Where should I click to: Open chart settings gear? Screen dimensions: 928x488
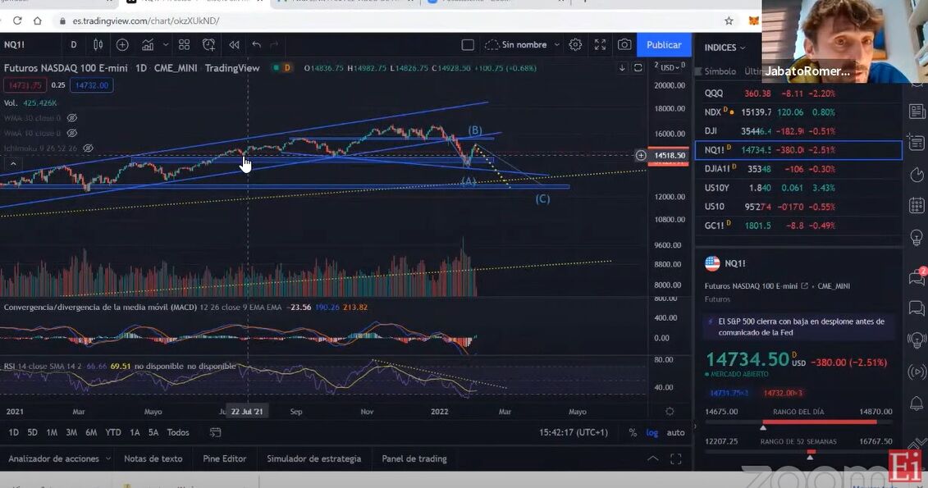point(574,45)
